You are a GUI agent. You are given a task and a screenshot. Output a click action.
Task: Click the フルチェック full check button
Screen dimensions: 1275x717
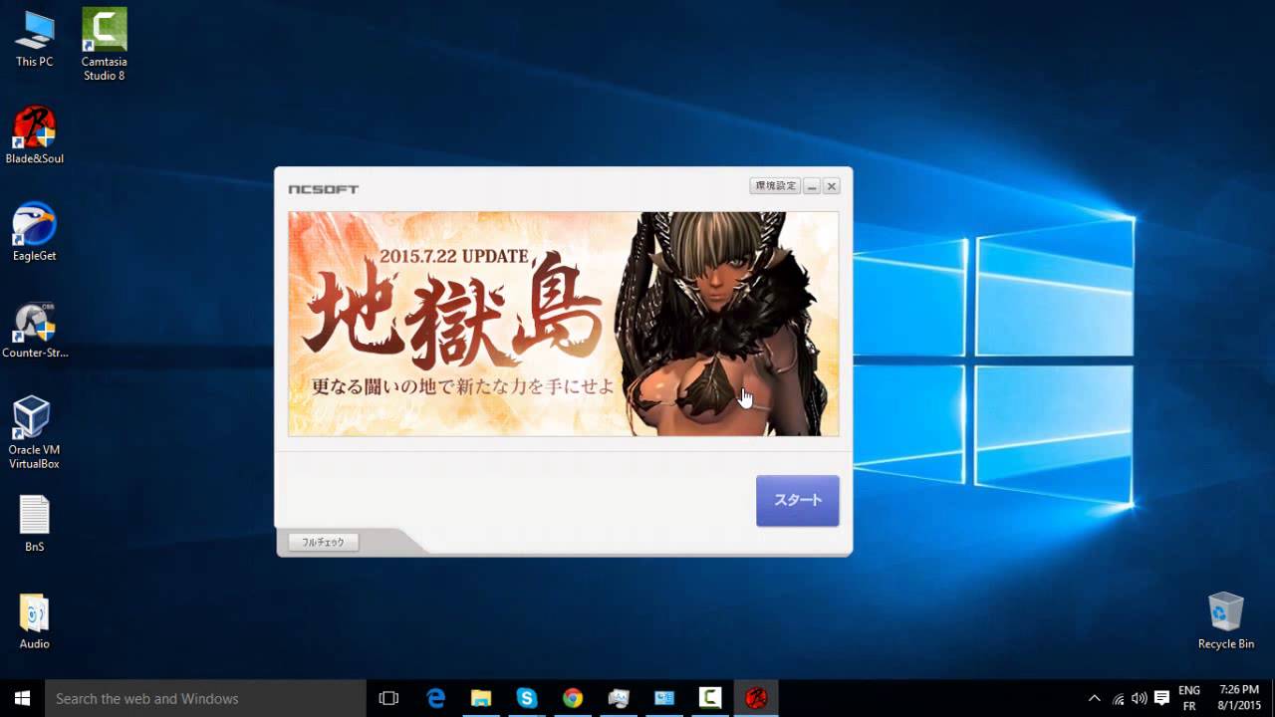[323, 542]
